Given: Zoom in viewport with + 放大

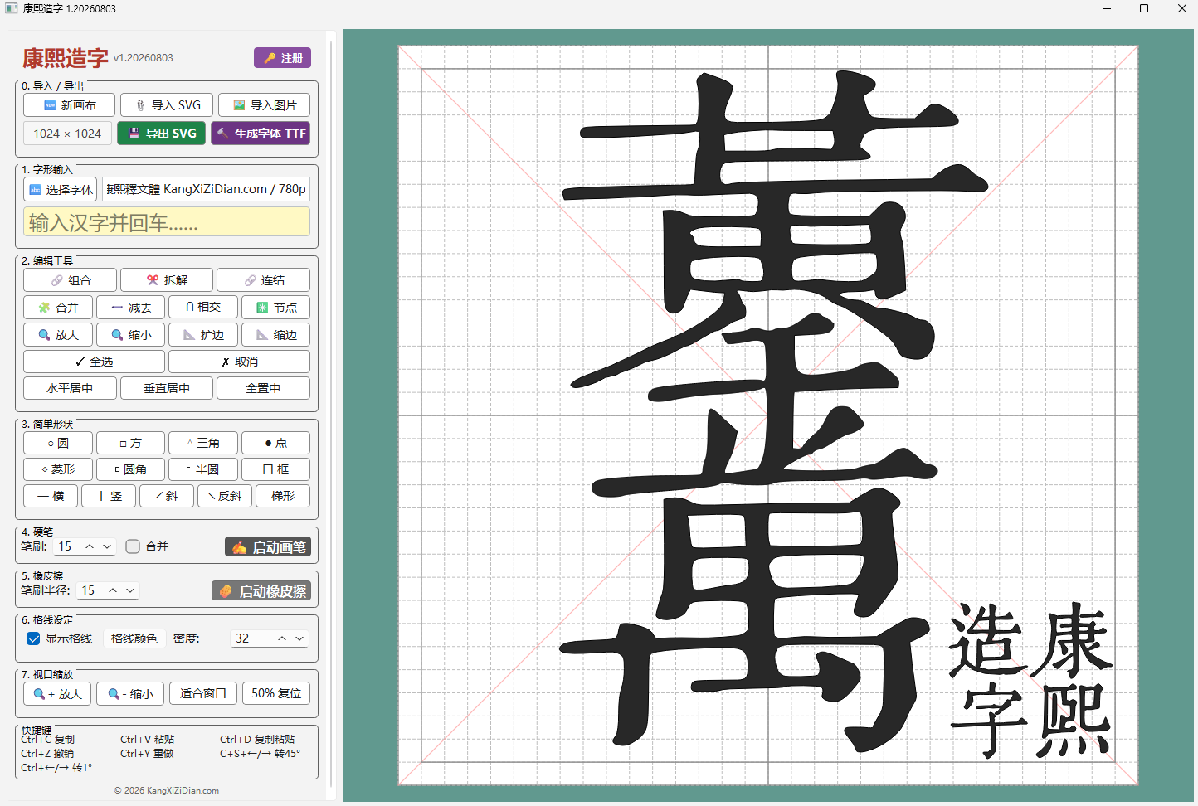Looking at the screenshot, I should pyautogui.click(x=57, y=693).
